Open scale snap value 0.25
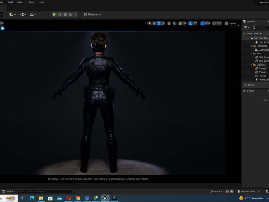 click(x=207, y=24)
